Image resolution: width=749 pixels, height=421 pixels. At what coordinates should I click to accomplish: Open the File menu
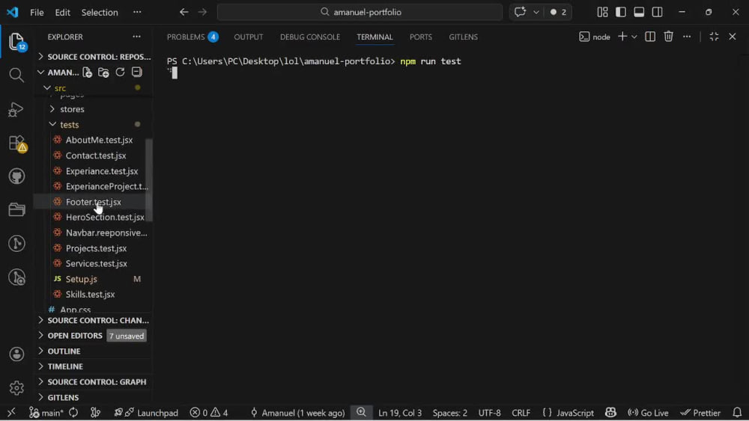tap(37, 12)
